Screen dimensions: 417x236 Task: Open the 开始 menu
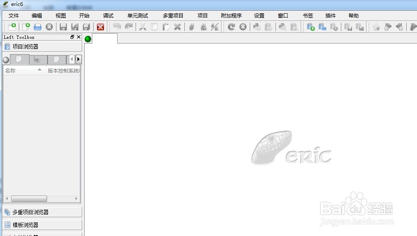coord(84,16)
